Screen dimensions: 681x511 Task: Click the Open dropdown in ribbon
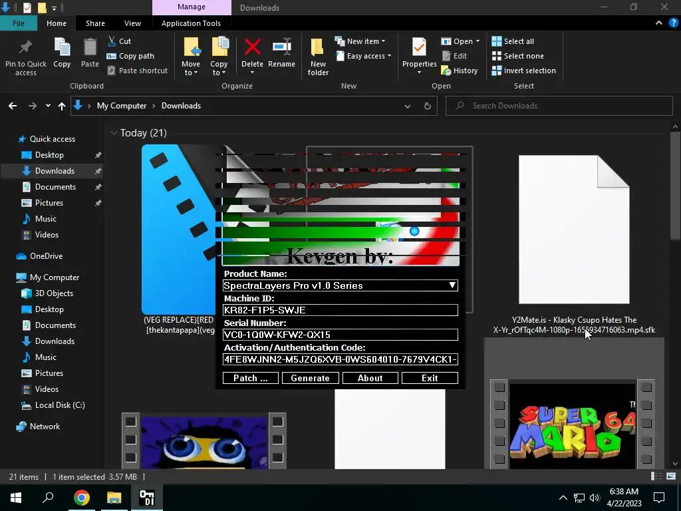[x=460, y=41]
